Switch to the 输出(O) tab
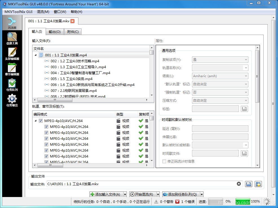Viewport: 278px width, 208px height. point(55,32)
